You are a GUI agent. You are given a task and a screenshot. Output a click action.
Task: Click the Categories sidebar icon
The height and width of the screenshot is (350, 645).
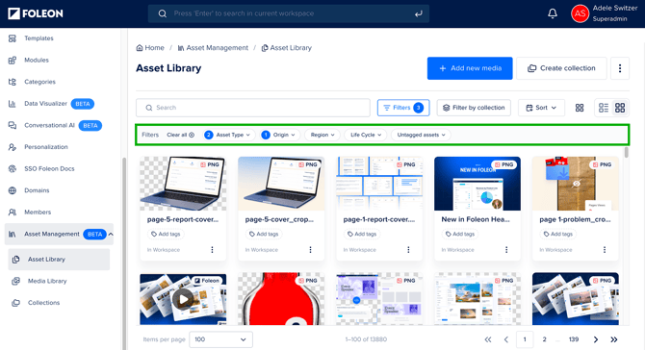tap(13, 82)
